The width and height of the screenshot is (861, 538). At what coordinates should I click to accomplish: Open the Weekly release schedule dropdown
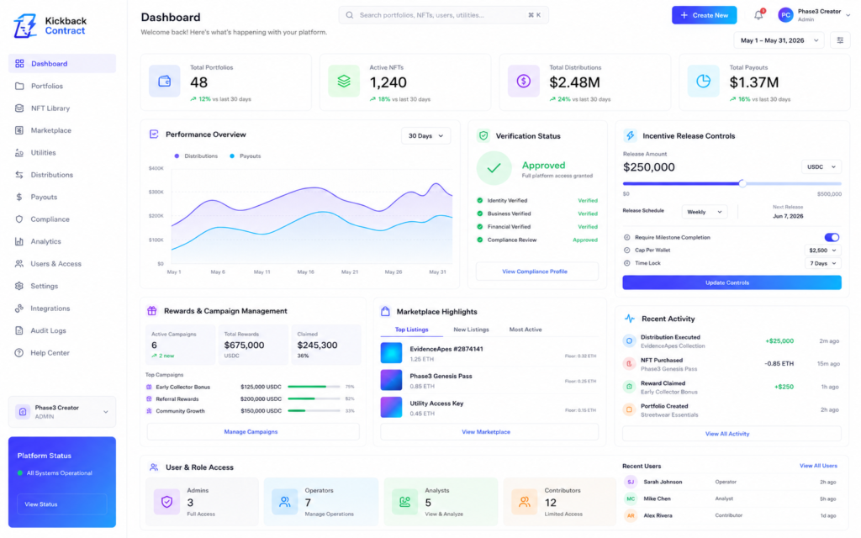tap(705, 212)
